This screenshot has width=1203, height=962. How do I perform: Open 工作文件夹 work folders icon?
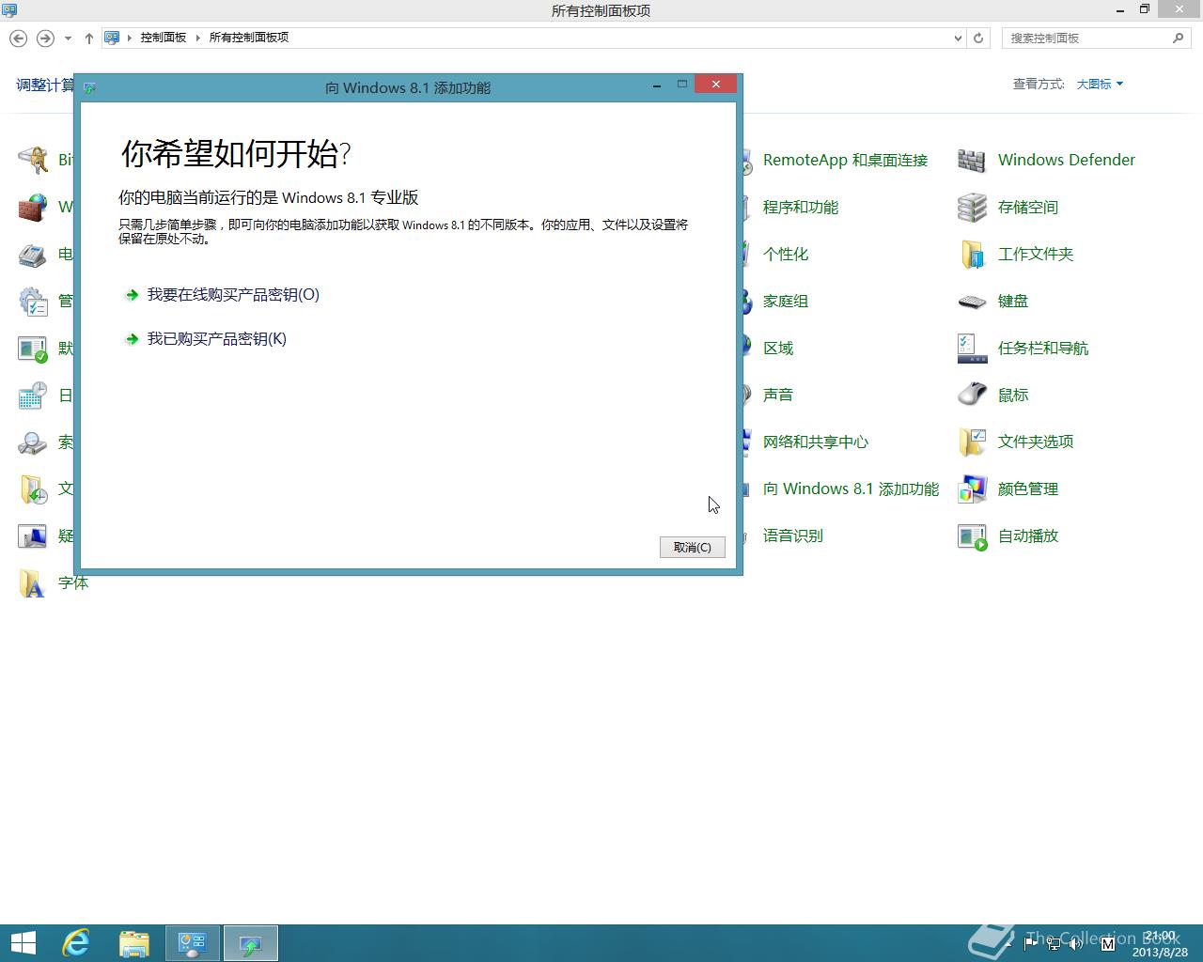coord(972,254)
